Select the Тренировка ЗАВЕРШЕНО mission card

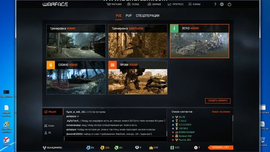coord(138,41)
